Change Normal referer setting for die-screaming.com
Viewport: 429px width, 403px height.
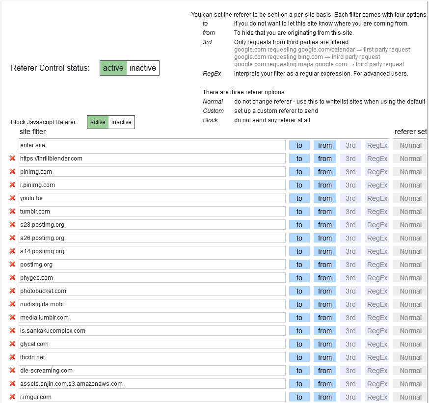[410, 371]
